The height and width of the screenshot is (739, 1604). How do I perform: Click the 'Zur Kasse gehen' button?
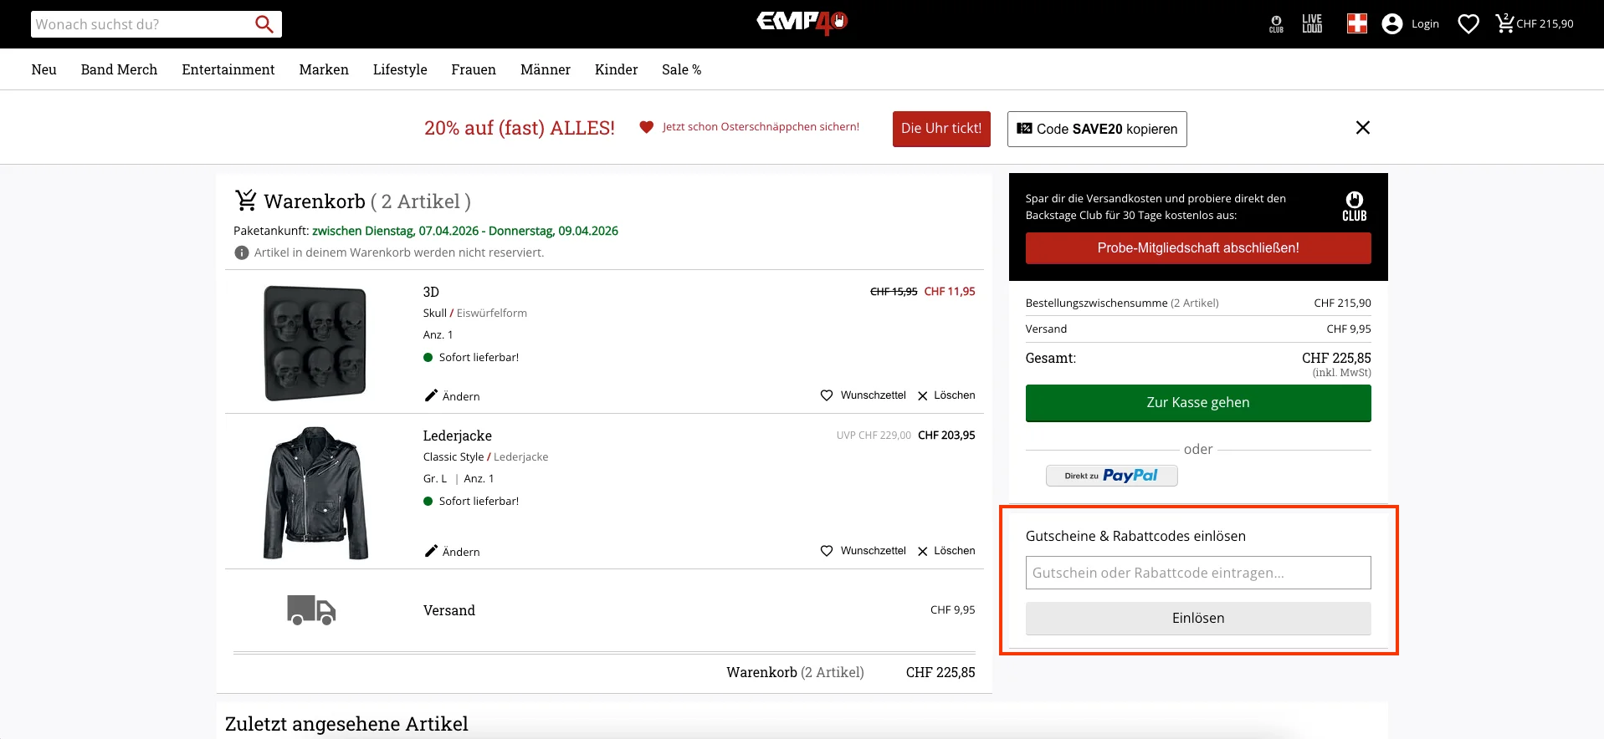[x=1198, y=403]
